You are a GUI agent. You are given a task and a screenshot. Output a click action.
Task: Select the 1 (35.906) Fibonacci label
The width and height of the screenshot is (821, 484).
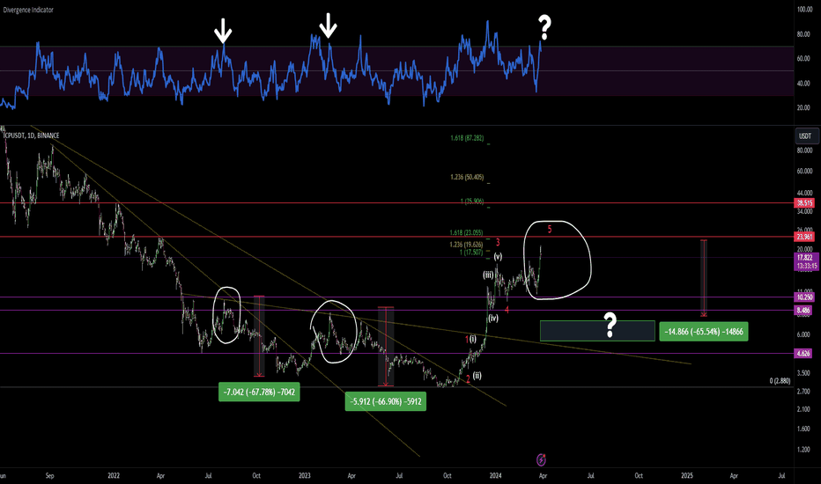click(472, 202)
